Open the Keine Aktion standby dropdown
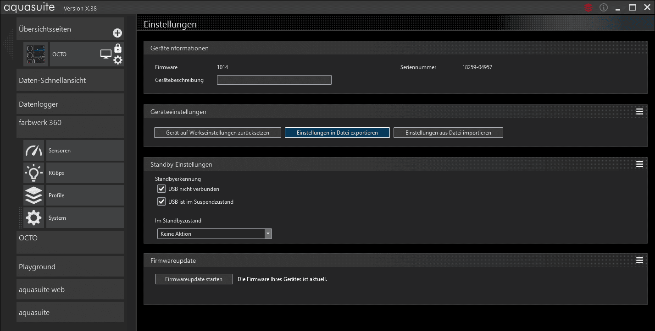The width and height of the screenshot is (655, 331). point(214,234)
